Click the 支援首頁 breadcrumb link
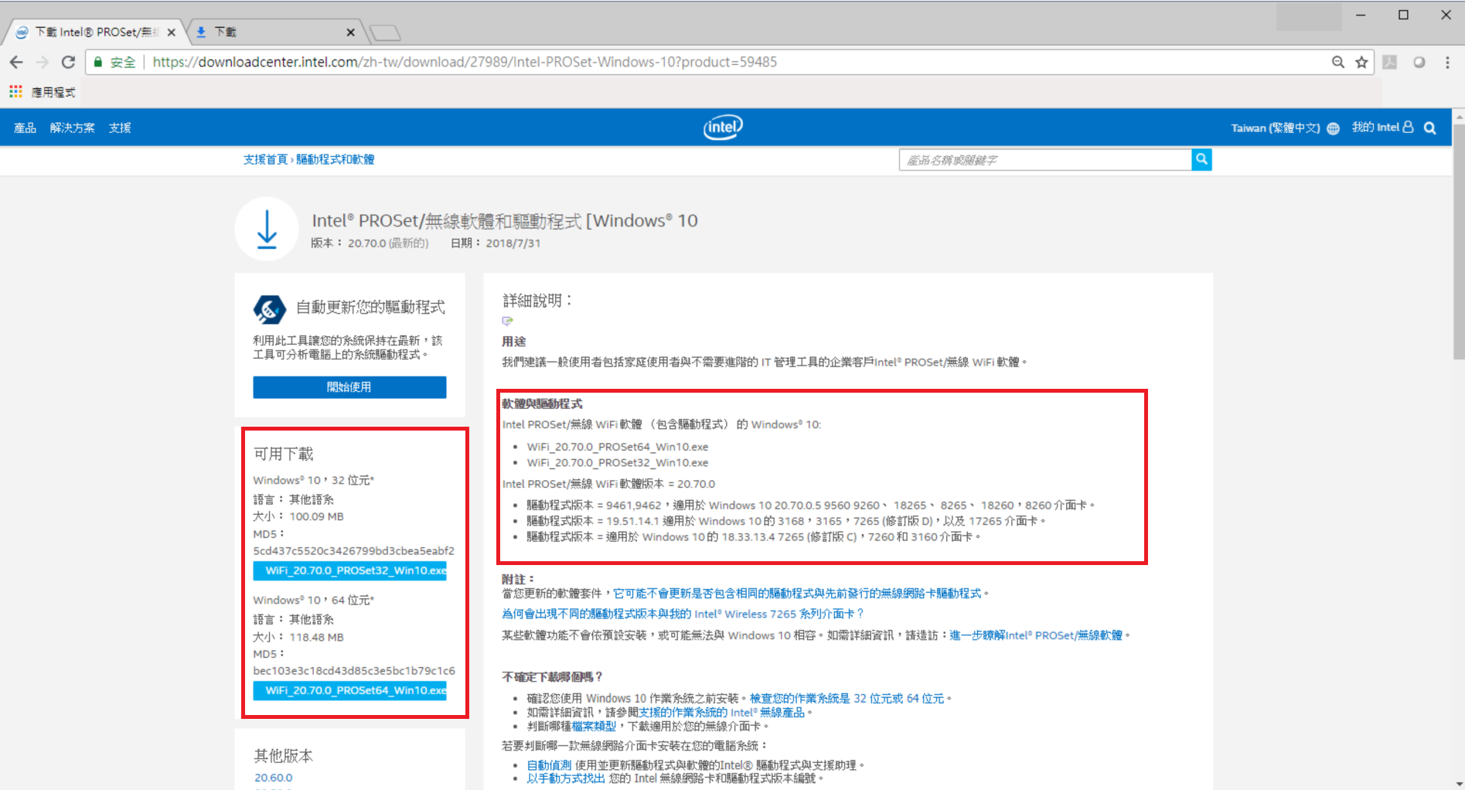 [x=265, y=159]
